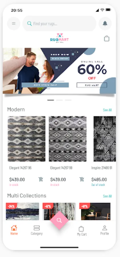This screenshot has width=120, height=257.
Task: Open the Elegant 14267 96 rug thumbnail
Action: tap(27, 139)
